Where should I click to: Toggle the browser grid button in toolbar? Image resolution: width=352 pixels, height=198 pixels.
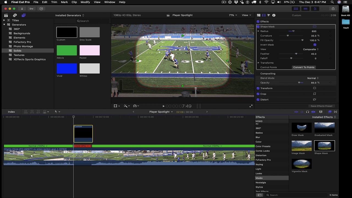click(296, 9)
